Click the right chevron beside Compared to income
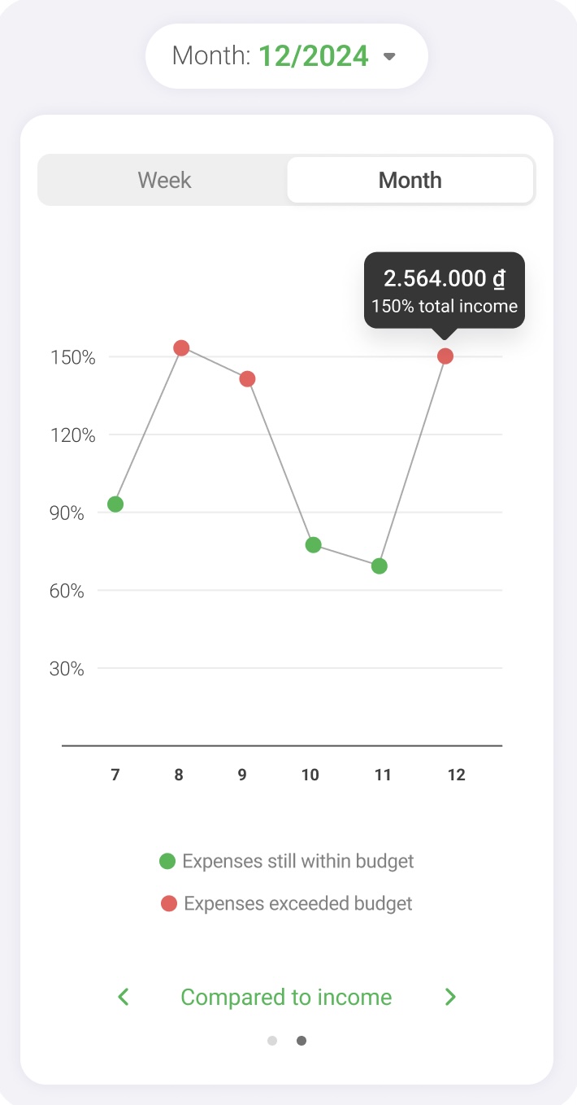The height and width of the screenshot is (1105, 577). pos(451,997)
